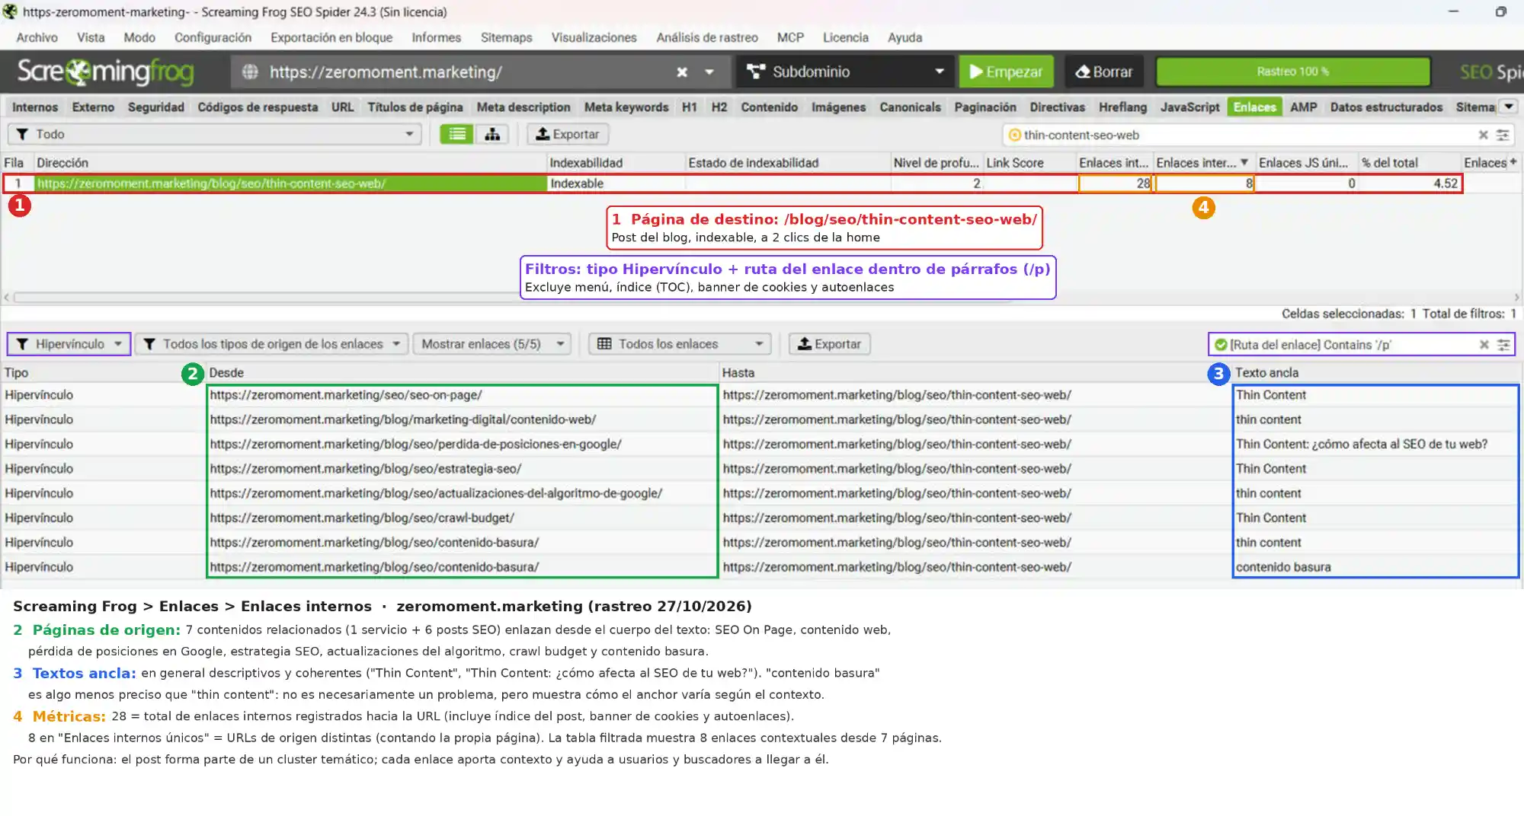Switch to the Títulos de página tab

pos(415,107)
